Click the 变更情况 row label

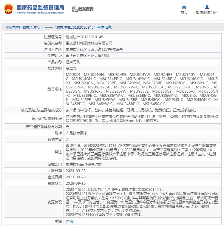55,202
